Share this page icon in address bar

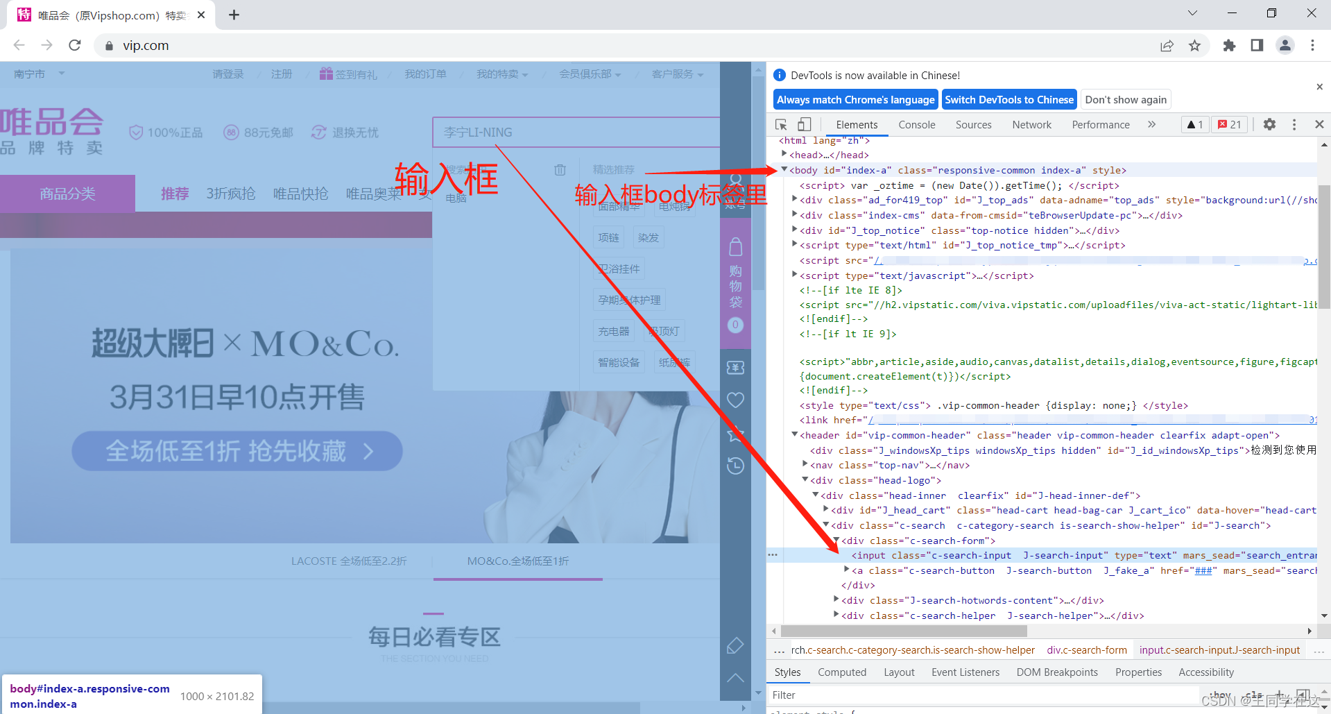pyautogui.click(x=1167, y=45)
